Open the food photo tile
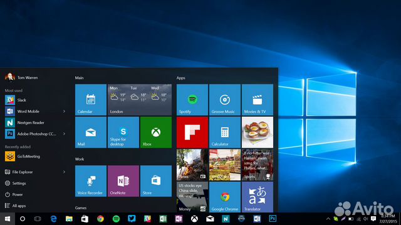401x225 pixels. [258, 132]
